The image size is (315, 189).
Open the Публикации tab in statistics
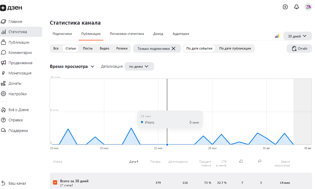tap(91, 34)
